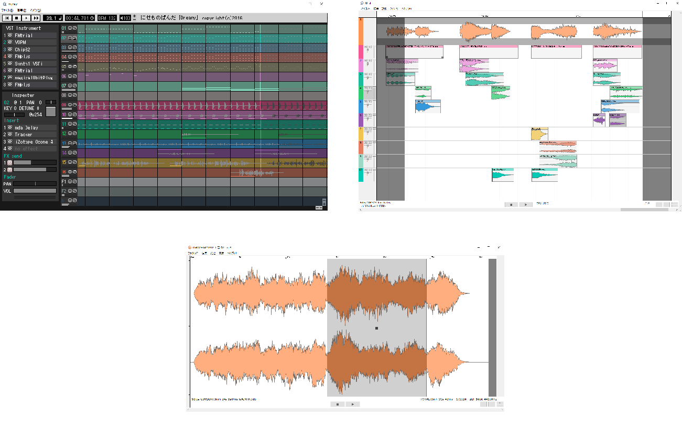Mute track 01 with its M button
Image resolution: width=682 pixels, height=438 pixels.
(70, 28)
